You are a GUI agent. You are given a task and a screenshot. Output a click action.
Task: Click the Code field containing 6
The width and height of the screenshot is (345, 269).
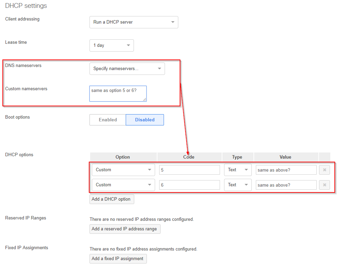click(189, 185)
